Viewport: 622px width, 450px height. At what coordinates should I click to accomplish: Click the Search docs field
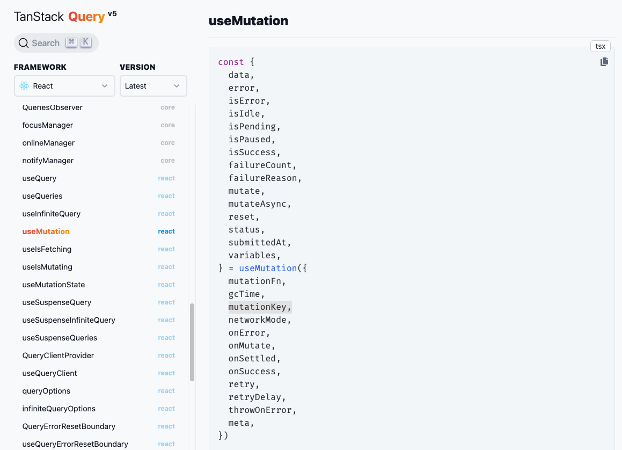(x=56, y=43)
